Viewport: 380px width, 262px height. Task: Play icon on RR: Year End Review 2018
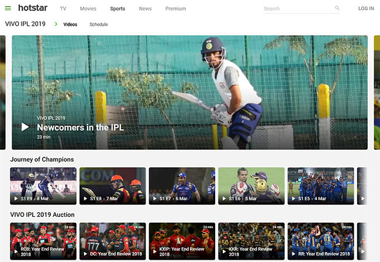(x=293, y=254)
